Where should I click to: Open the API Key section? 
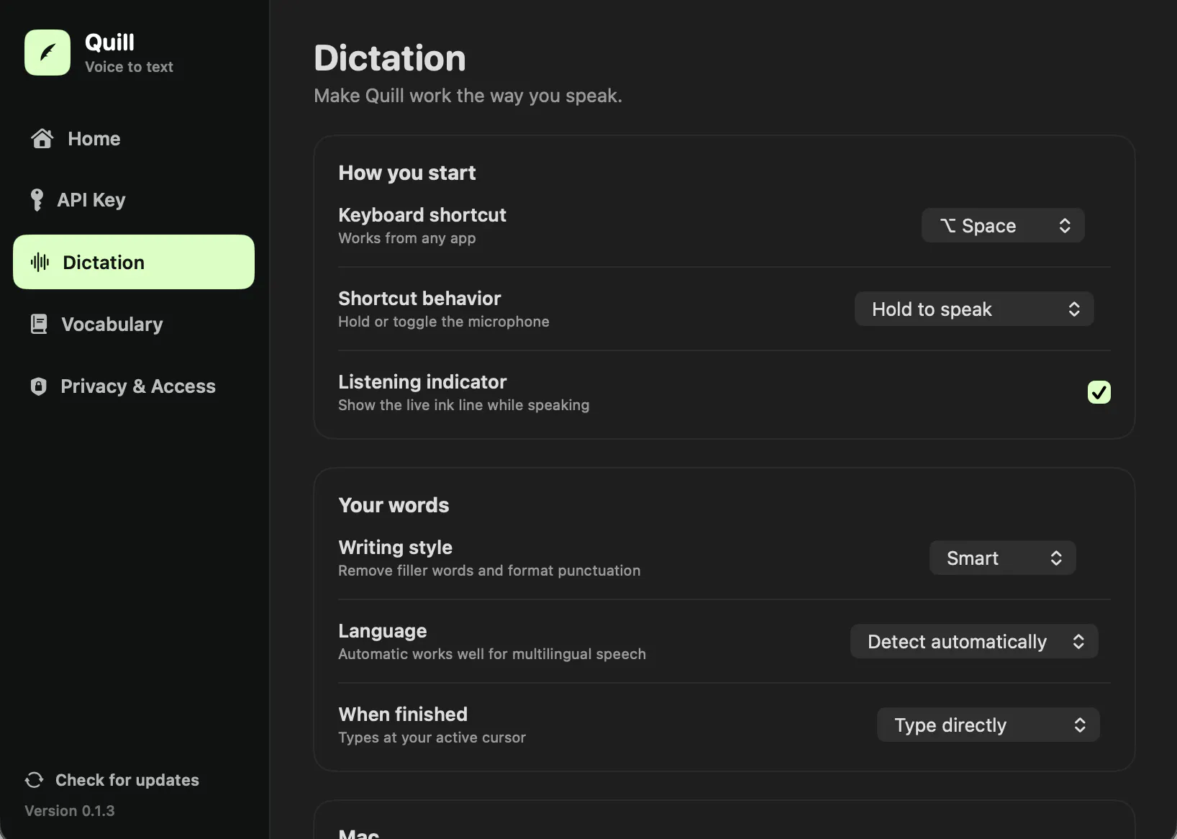point(134,199)
